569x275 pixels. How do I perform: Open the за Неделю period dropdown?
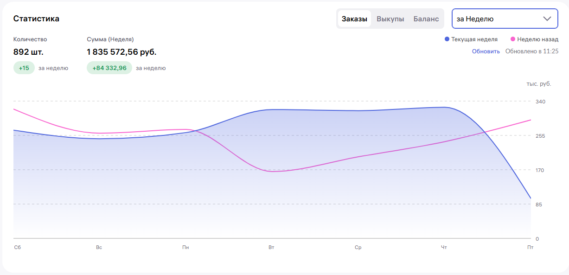pos(505,19)
